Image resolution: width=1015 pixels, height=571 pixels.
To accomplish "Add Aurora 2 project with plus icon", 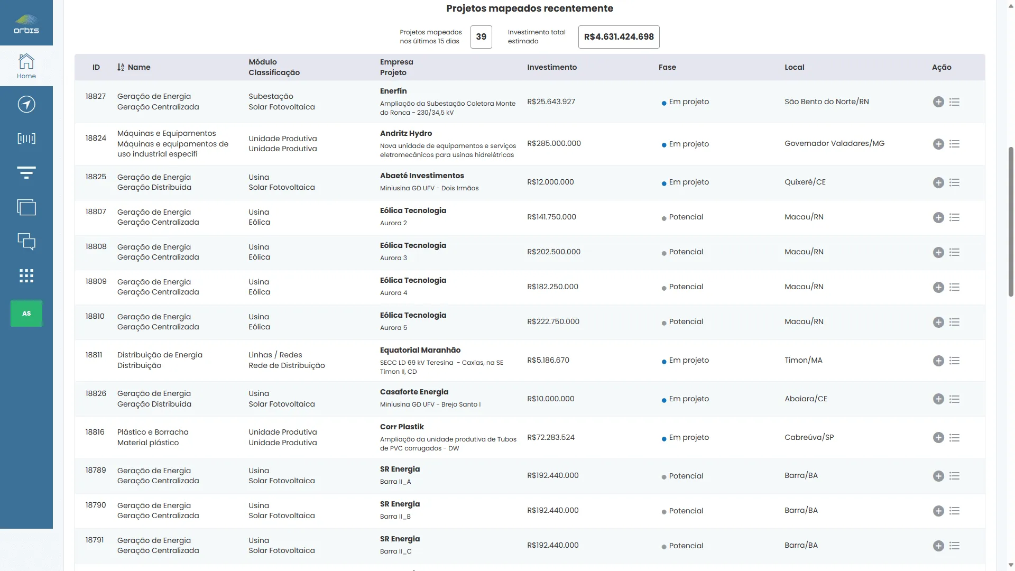I will coord(938,217).
